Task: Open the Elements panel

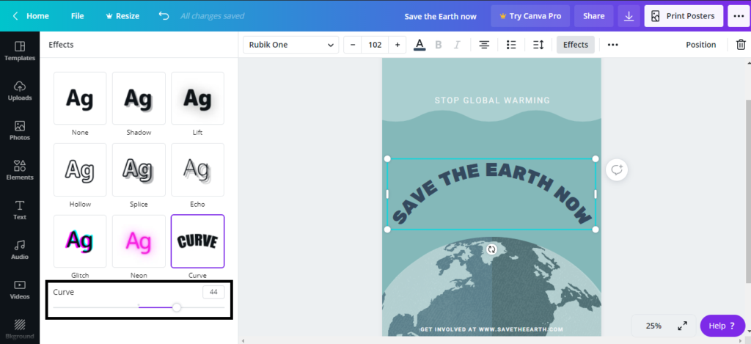Action: click(x=20, y=170)
